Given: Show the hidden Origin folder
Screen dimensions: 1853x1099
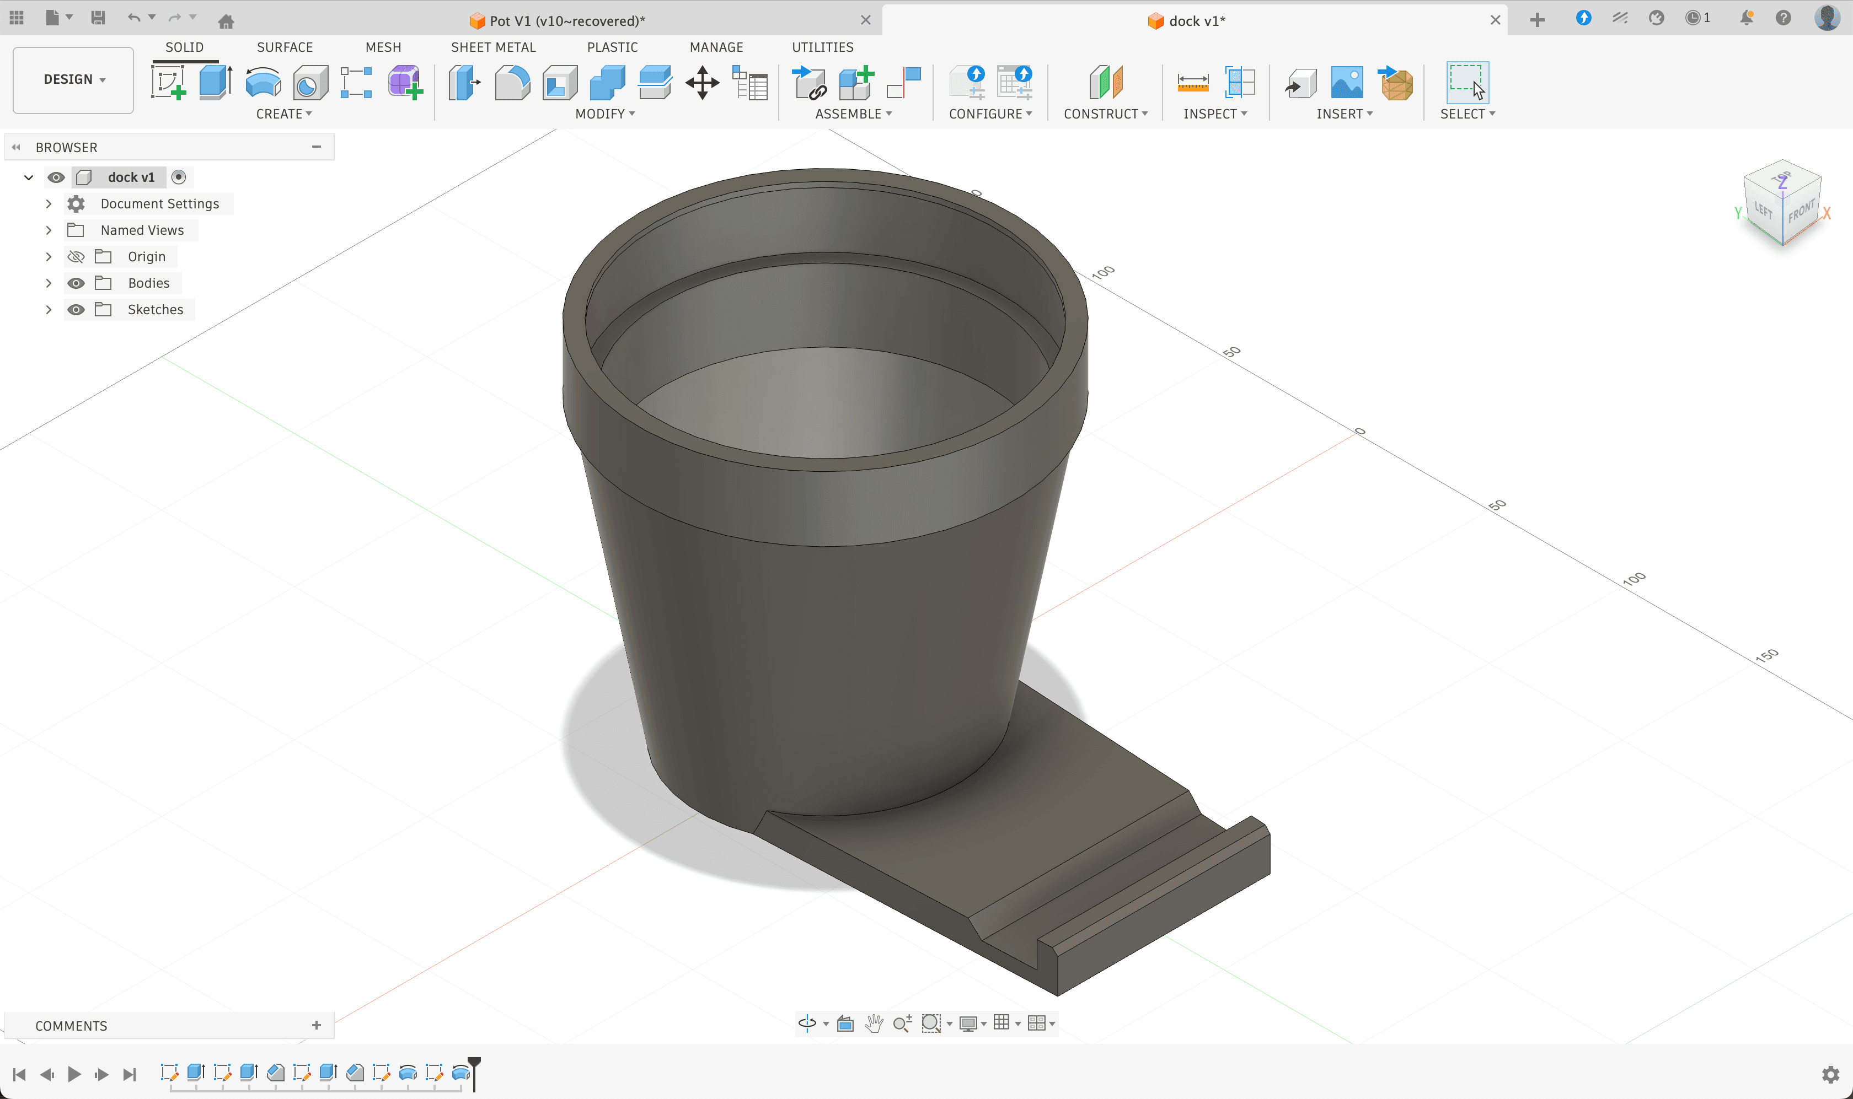Looking at the screenshot, I should pos(76,257).
